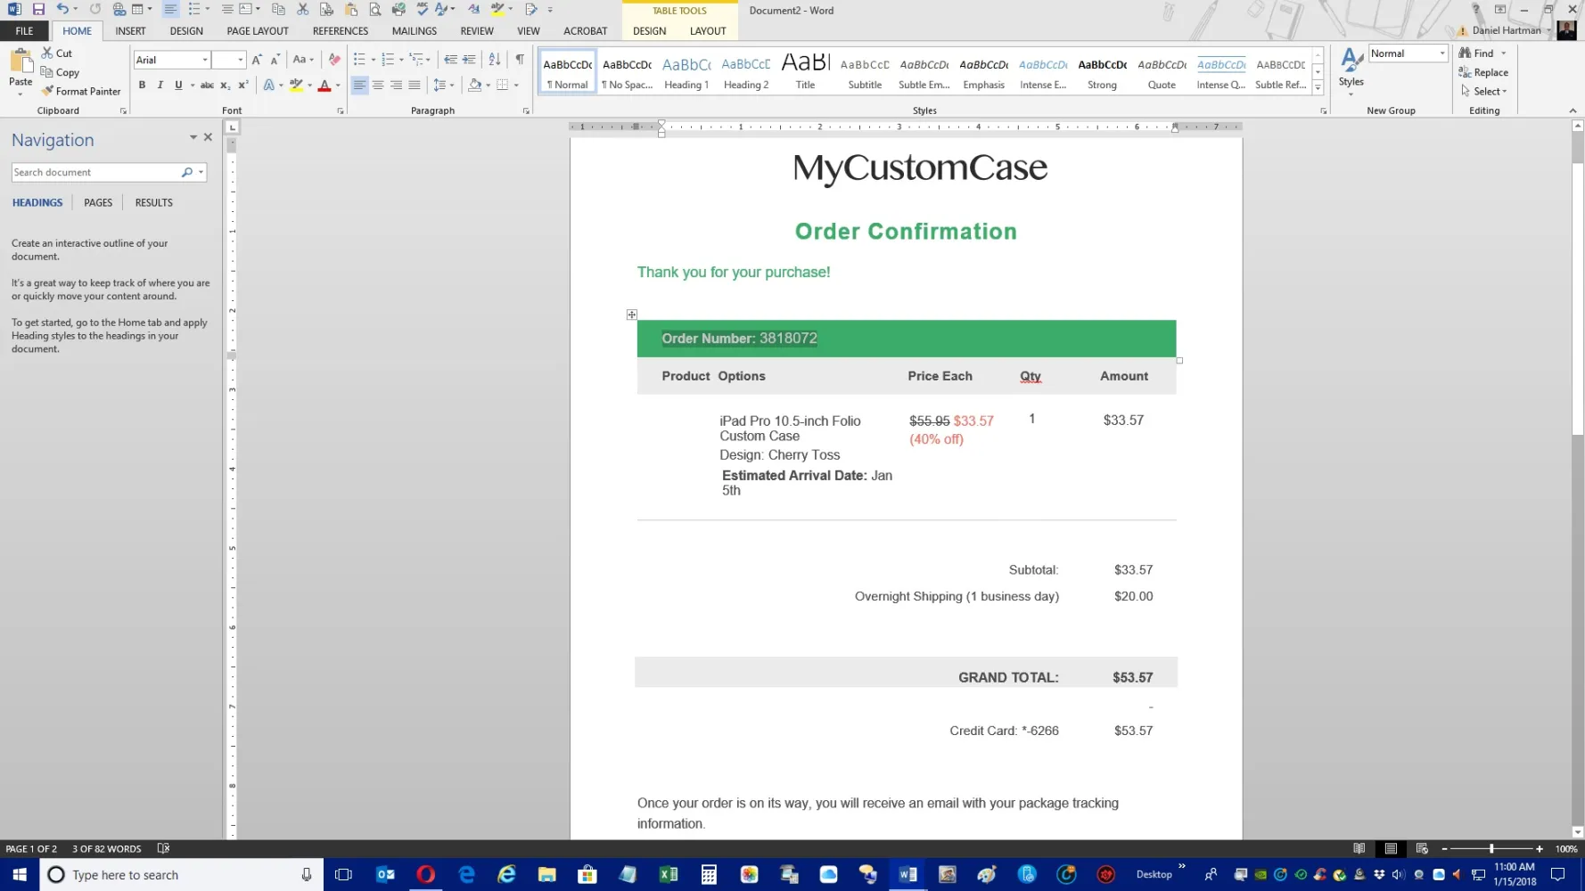Clear all formatting with the eraser icon
This screenshot has width=1585, height=891.
(334, 60)
